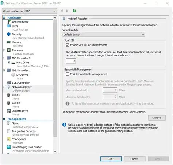
Task: Select the COM 2 entry
Action: point(16,103)
